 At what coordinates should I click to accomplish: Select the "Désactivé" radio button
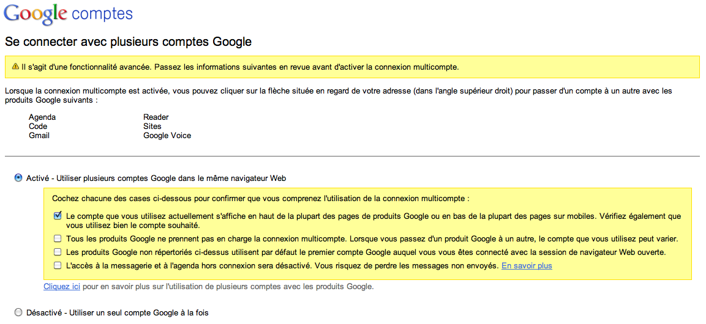pos(18,312)
